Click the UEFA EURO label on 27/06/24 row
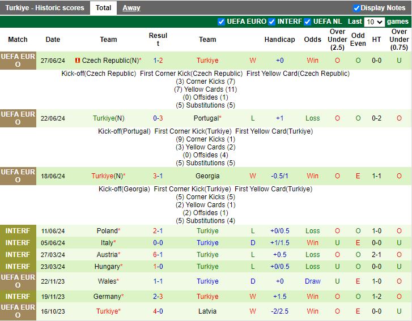The image size is (412, 321). pos(18,61)
